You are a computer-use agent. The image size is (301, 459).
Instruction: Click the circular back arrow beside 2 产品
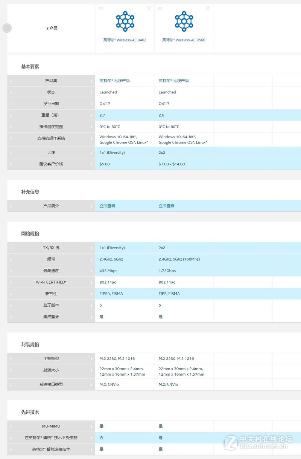7,28
